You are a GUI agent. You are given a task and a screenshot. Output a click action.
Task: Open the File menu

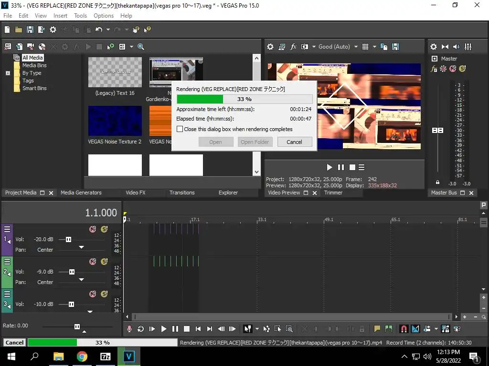pos(8,16)
